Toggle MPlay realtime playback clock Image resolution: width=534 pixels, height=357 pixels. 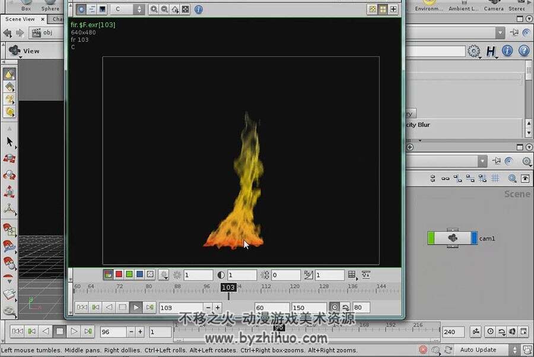(335, 307)
